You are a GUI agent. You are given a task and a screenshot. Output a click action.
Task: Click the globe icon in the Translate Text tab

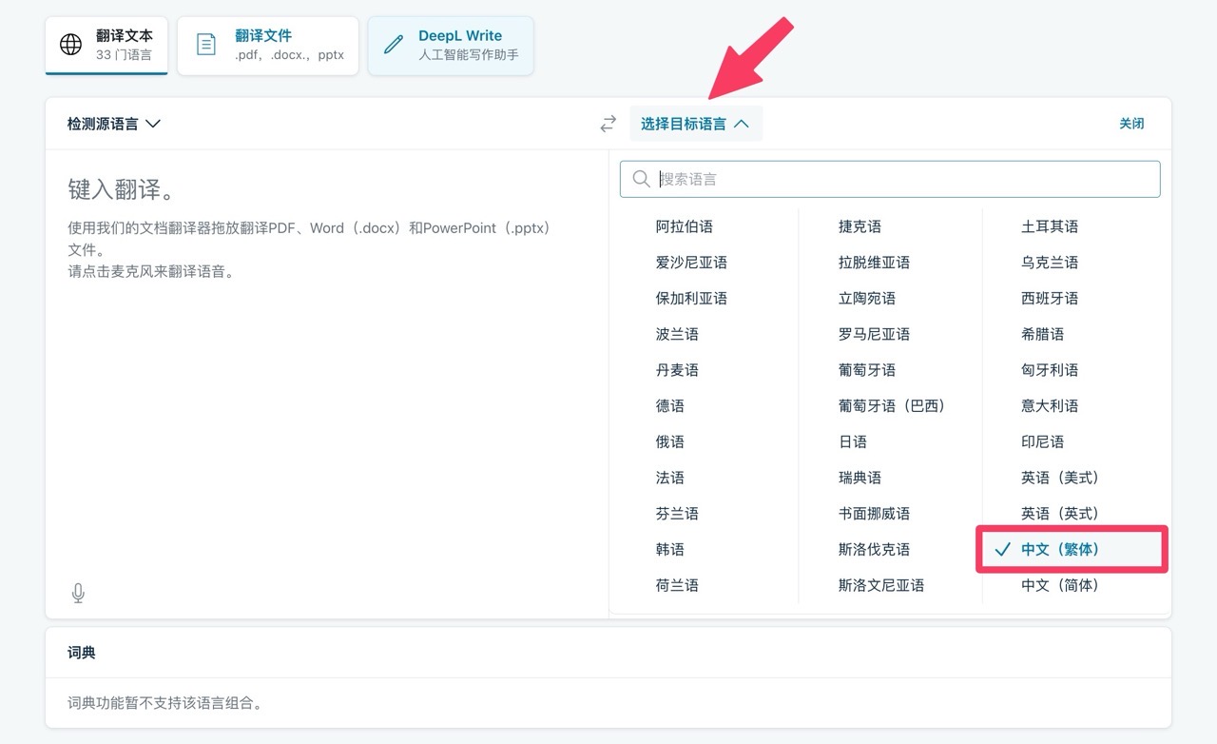coord(71,45)
